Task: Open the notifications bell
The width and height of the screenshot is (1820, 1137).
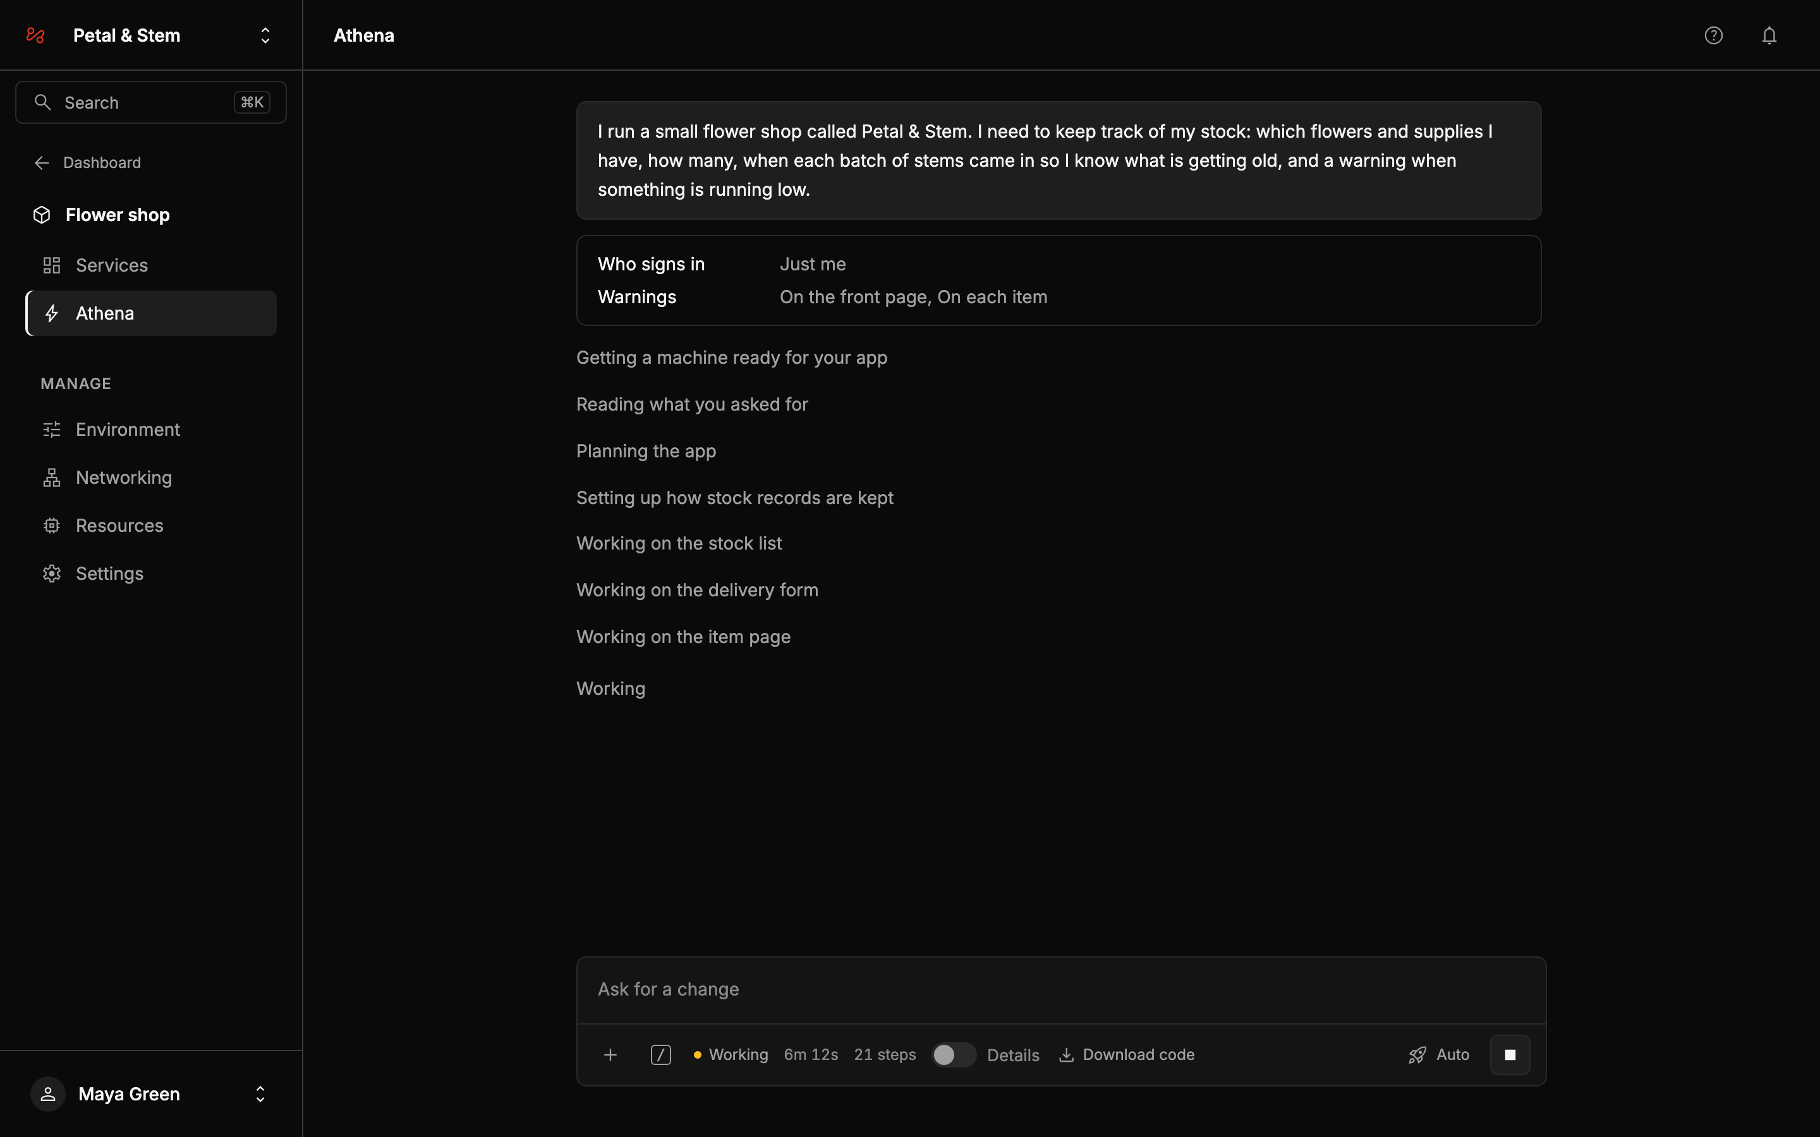Action: 1769,35
